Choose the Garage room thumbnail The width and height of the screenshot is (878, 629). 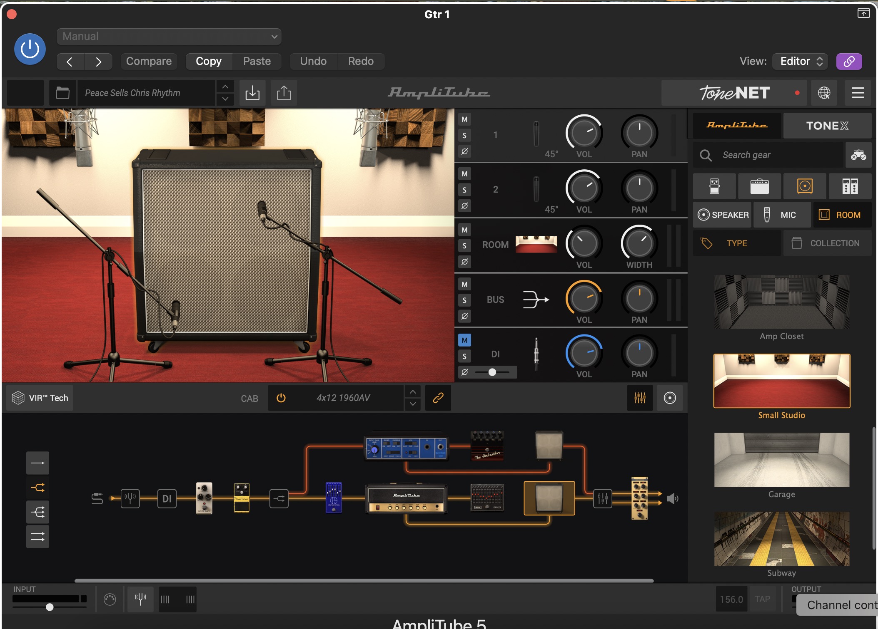point(782,460)
